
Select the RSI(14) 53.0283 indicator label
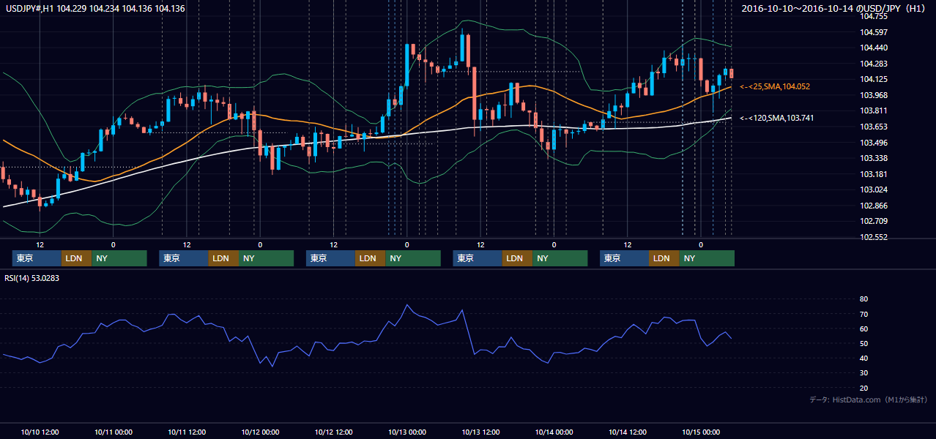pyautogui.click(x=31, y=278)
